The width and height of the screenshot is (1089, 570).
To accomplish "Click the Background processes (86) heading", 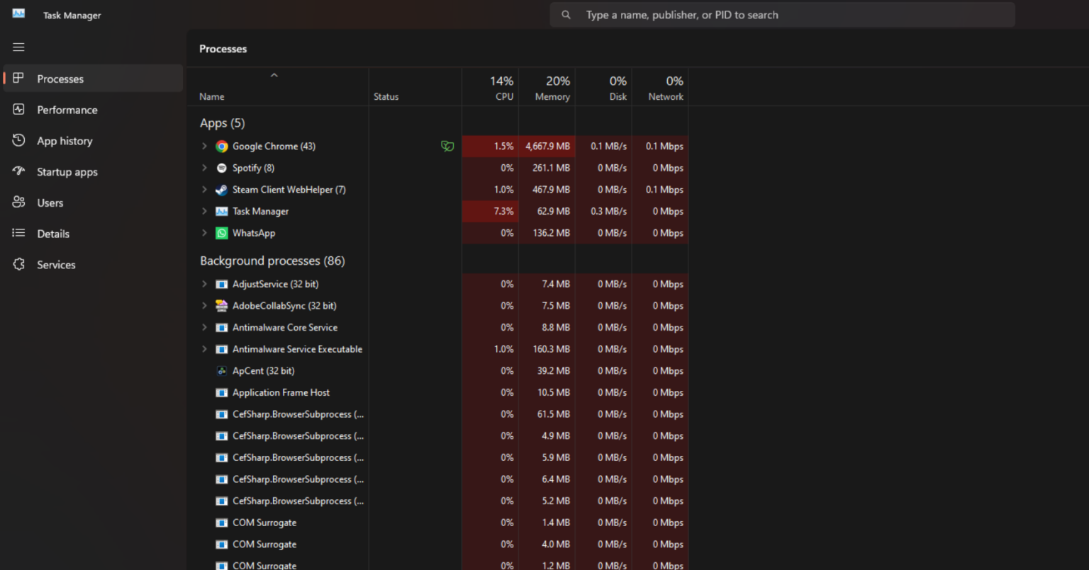I will pos(272,261).
